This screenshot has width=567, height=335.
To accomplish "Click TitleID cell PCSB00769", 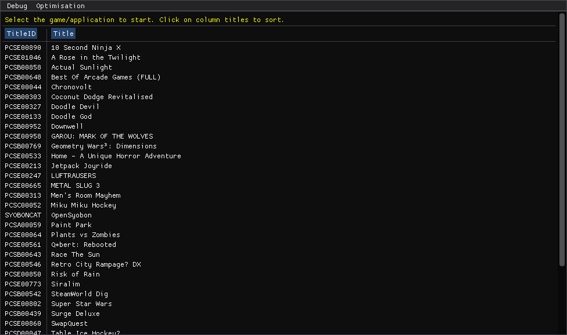I will click(x=23, y=146).
